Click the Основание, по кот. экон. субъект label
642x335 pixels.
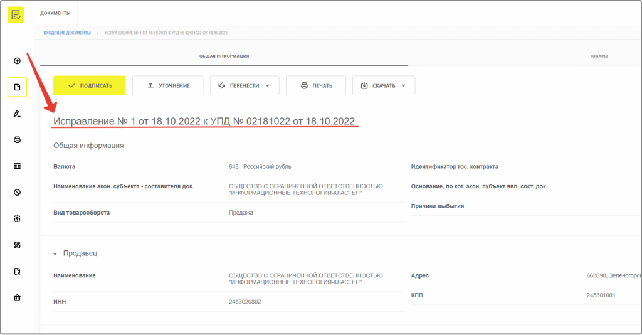(479, 186)
